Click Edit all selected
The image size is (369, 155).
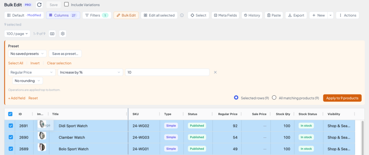pos(159,15)
